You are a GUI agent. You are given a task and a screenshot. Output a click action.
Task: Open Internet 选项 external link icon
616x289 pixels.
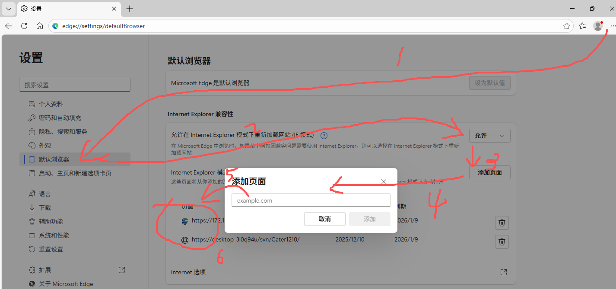tap(504, 272)
